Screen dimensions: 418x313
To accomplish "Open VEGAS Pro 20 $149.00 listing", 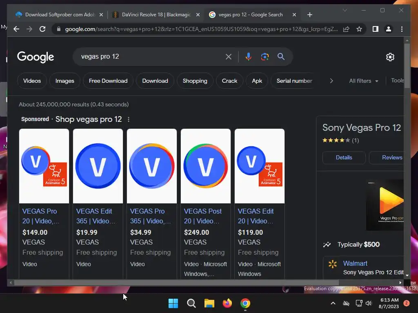I will click(x=41, y=216).
